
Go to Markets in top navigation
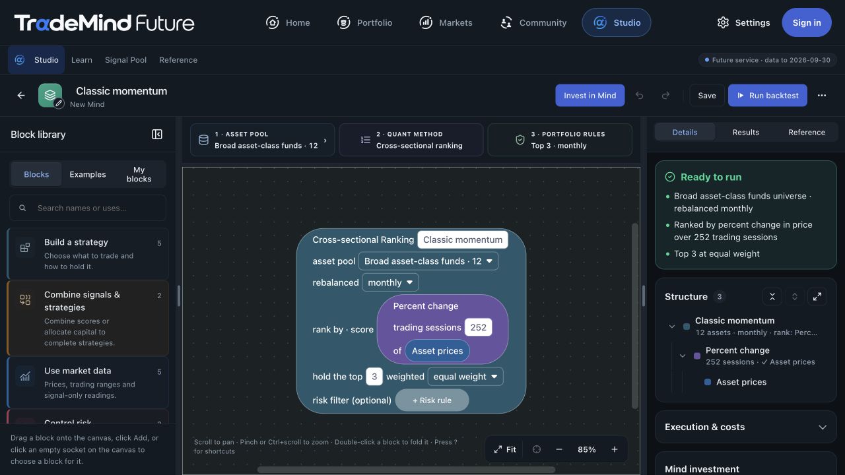tap(446, 22)
